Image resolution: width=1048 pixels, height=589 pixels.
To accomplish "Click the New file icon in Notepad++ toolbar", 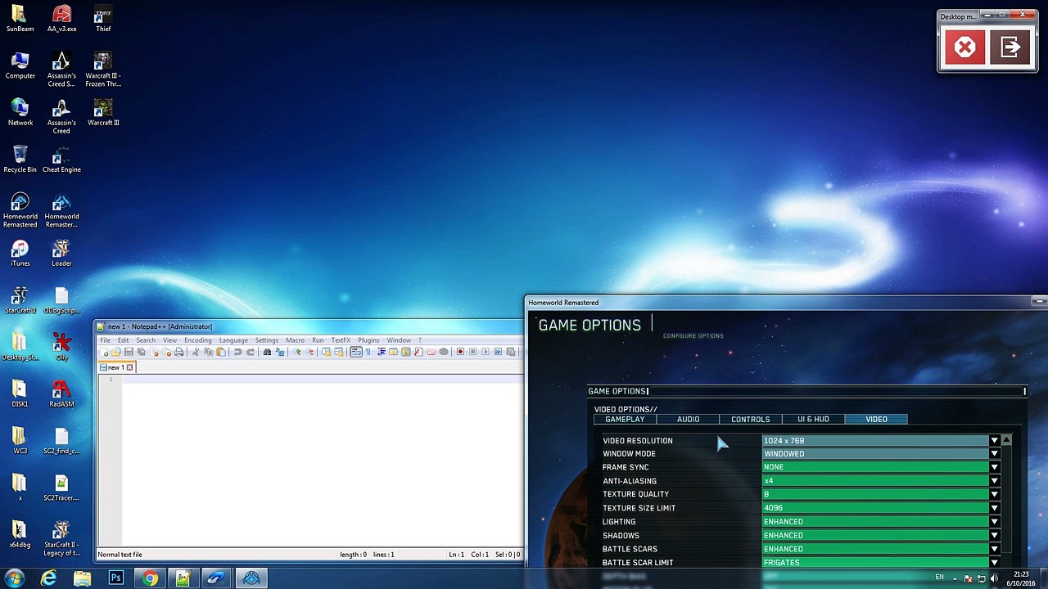I will [x=104, y=352].
